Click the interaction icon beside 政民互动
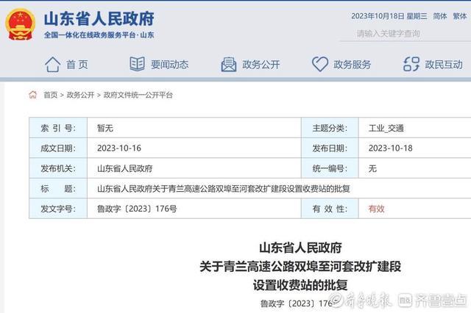This screenshot has width=471, height=313. pyautogui.click(x=411, y=64)
